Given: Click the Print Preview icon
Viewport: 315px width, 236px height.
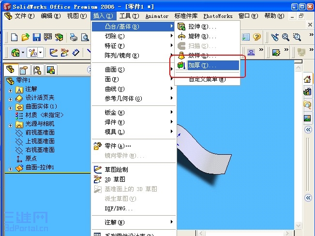Looking at the screenshot, I should pos(85,37).
